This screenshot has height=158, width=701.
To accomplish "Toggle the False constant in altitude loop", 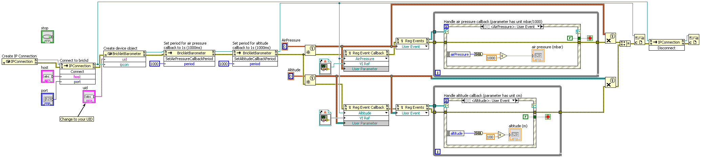I will [525, 117].
